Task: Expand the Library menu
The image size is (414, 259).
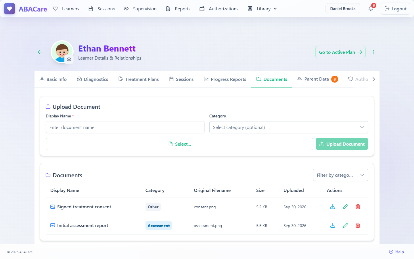Action: tap(262, 9)
